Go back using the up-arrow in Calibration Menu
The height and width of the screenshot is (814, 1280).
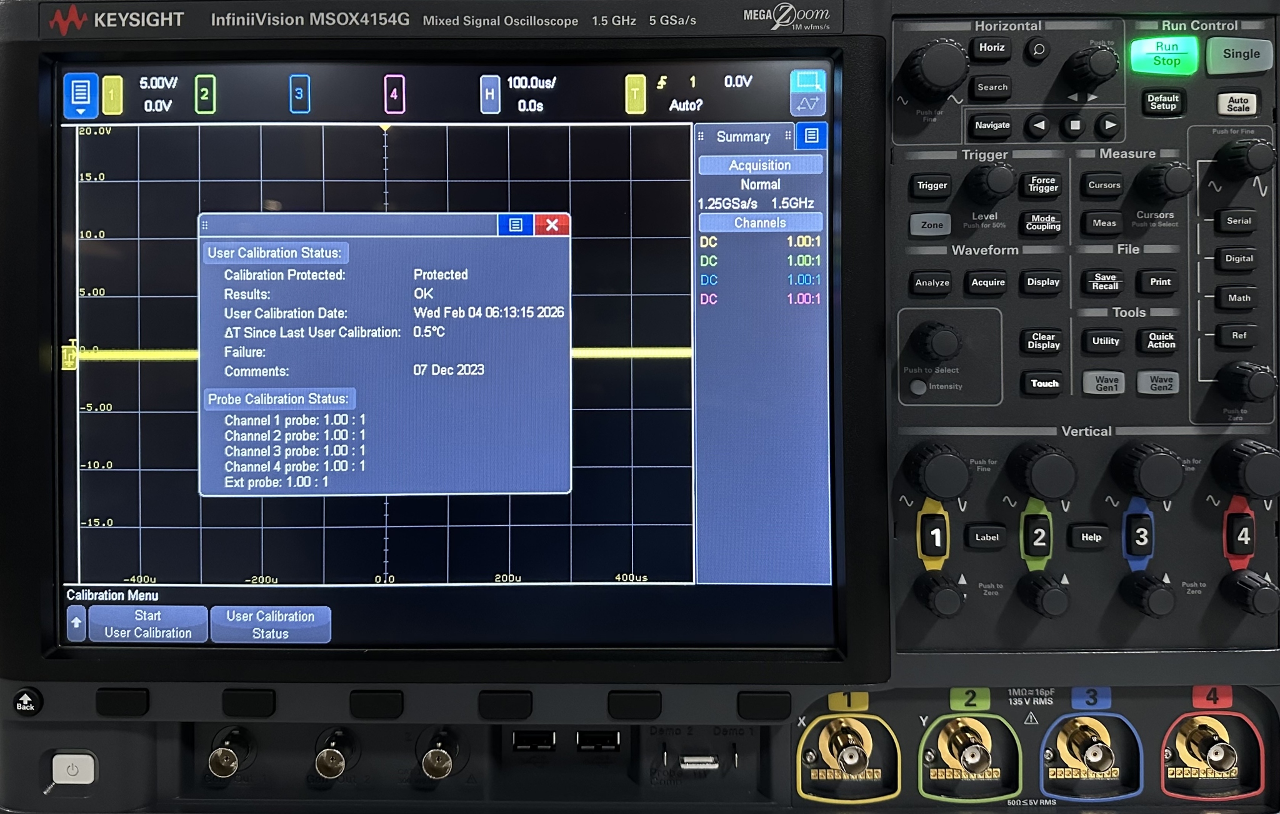pyautogui.click(x=76, y=623)
